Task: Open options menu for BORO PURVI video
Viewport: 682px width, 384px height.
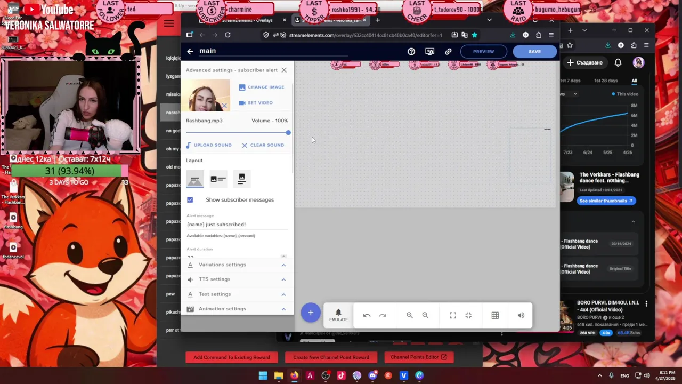Action: (646, 303)
